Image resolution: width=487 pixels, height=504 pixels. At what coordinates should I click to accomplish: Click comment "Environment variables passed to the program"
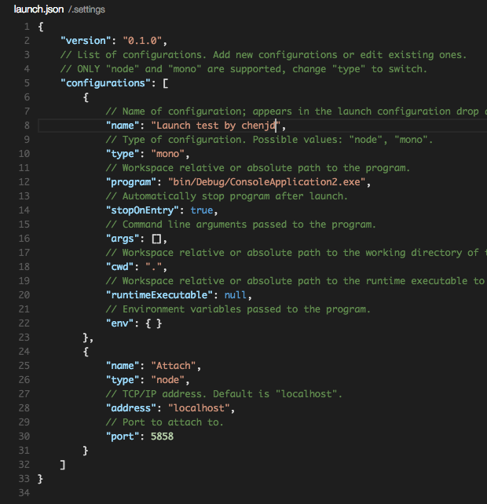[x=238, y=309]
